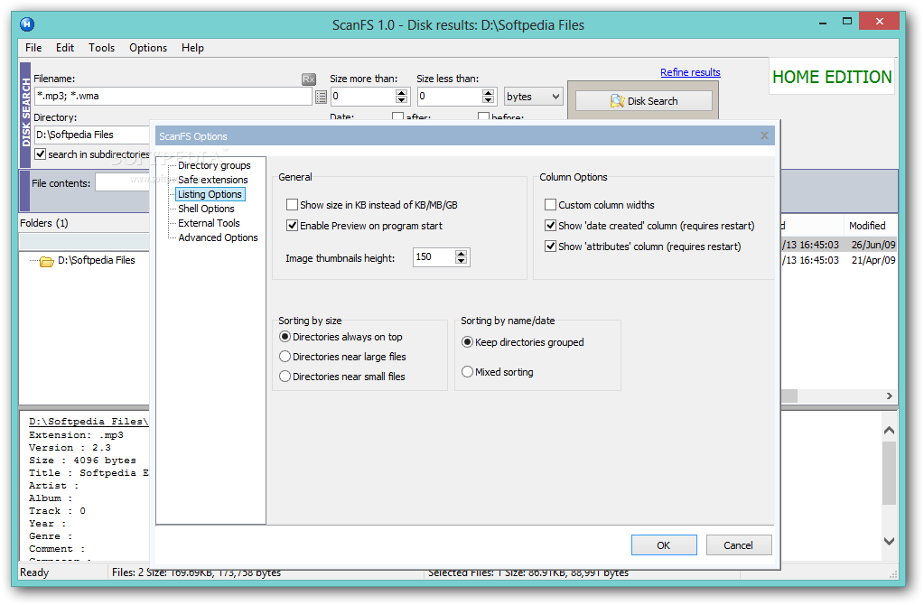Screen dimensions: 924x605
Task: Choose Mixed sorting option
Action: coord(467,371)
